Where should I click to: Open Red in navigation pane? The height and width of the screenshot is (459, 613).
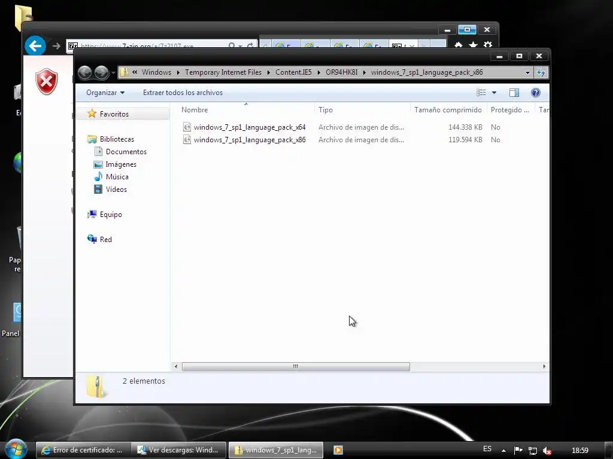pyautogui.click(x=105, y=239)
